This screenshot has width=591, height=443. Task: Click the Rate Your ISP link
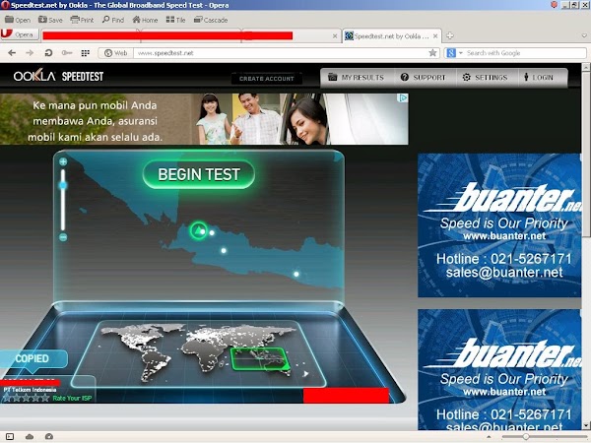point(72,398)
